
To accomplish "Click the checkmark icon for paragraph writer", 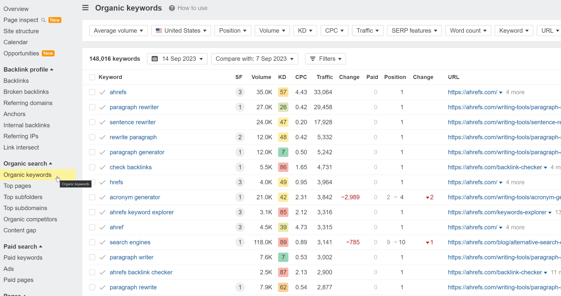I will (x=102, y=257).
